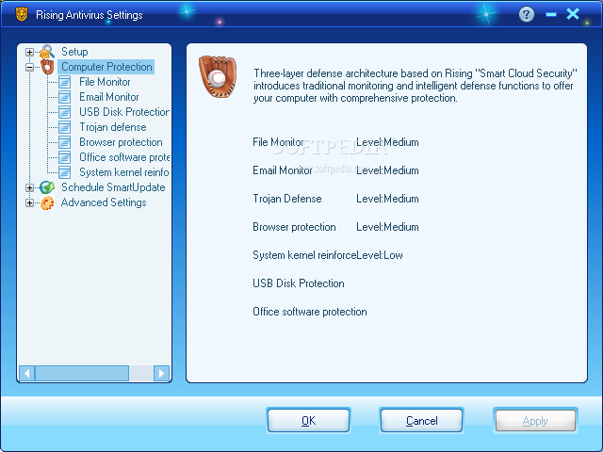Open USB Disk Protection in tree

(124, 112)
